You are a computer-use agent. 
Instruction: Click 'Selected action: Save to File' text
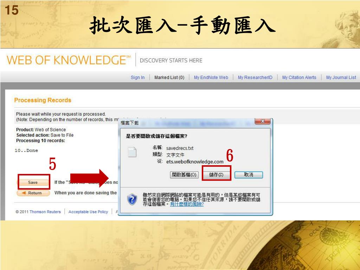[45, 135]
